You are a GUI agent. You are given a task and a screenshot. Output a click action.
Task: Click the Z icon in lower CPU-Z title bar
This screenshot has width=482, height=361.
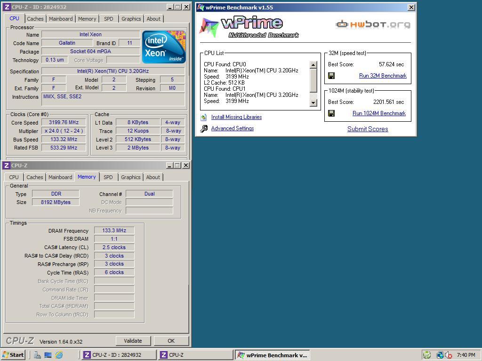tap(7, 165)
